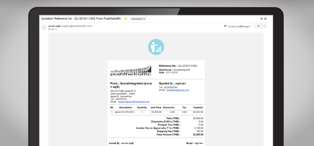Click the Reference No QU-2015/11/002 text
The height and width of the screenshot is (146, 314).
click(178, 66)
